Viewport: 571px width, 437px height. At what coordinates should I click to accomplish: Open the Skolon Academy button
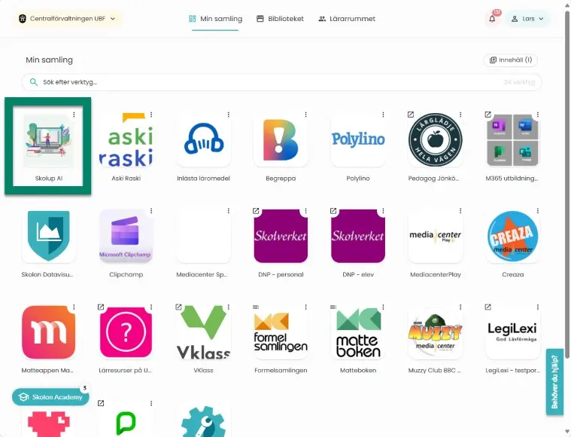tap(50, 397)
